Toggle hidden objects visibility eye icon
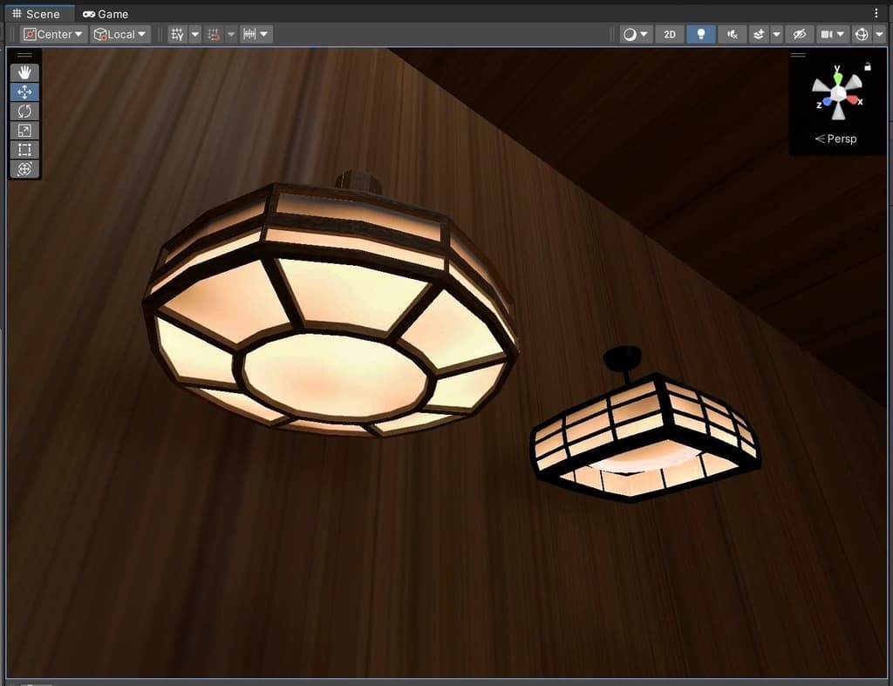Viewport: 893px width, 686px height. (800, 34)
